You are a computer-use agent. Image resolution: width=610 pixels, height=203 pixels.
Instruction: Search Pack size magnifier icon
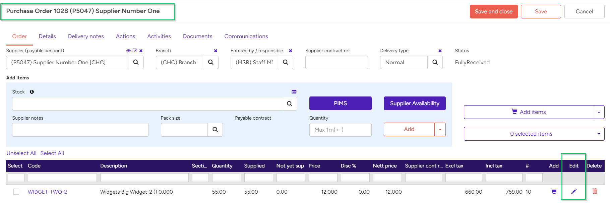tap(215, 130)
